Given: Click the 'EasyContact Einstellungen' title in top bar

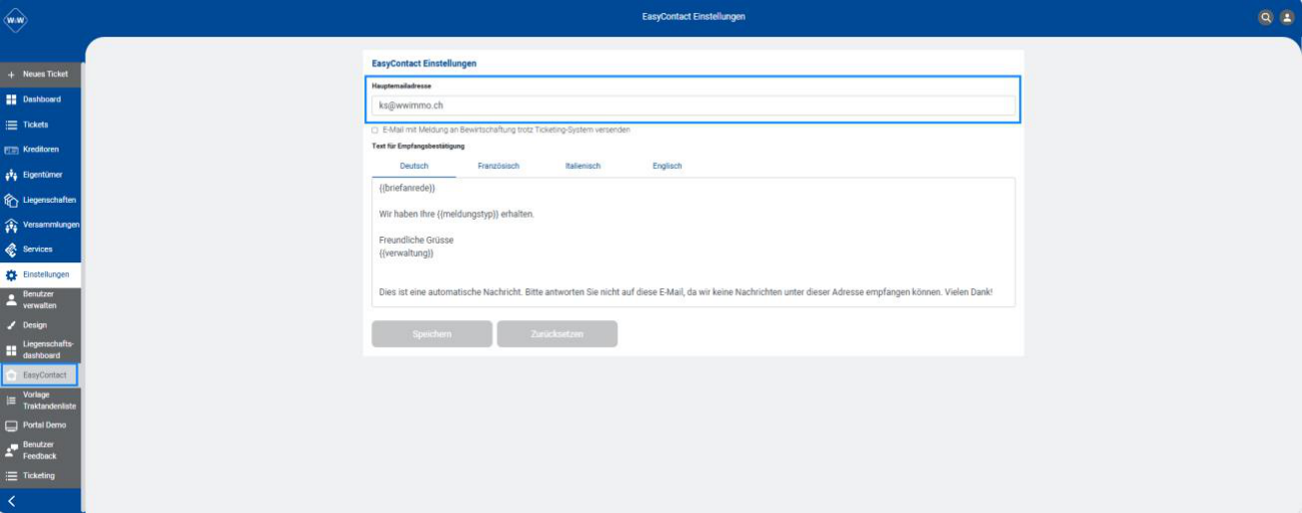Looking at the screenshot, I should pyautogui.click(x=694, y=17).
